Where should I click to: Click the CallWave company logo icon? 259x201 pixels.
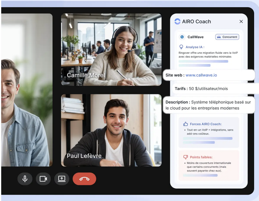pyautogui.click(x=182, y=37)
